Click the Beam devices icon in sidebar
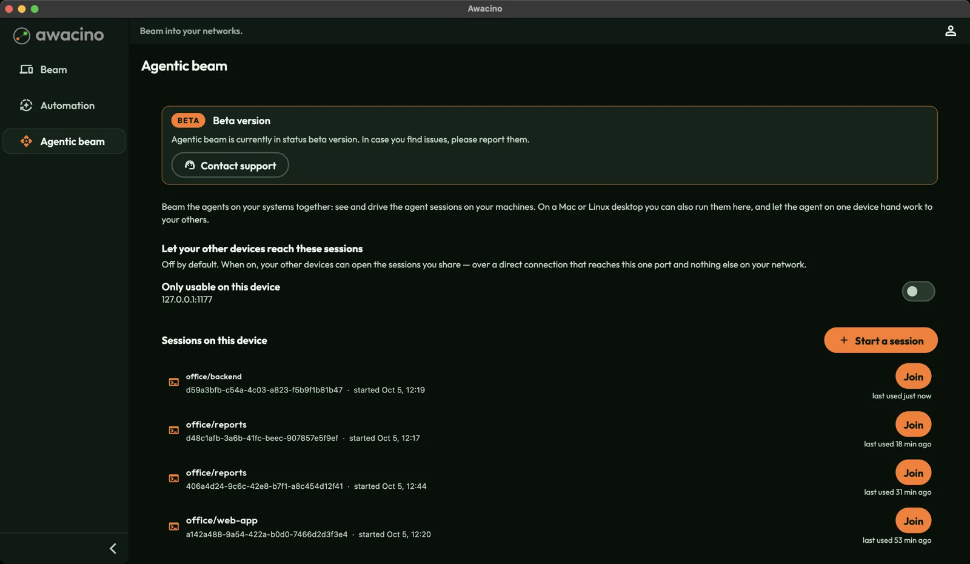 (x=26, y=70)
